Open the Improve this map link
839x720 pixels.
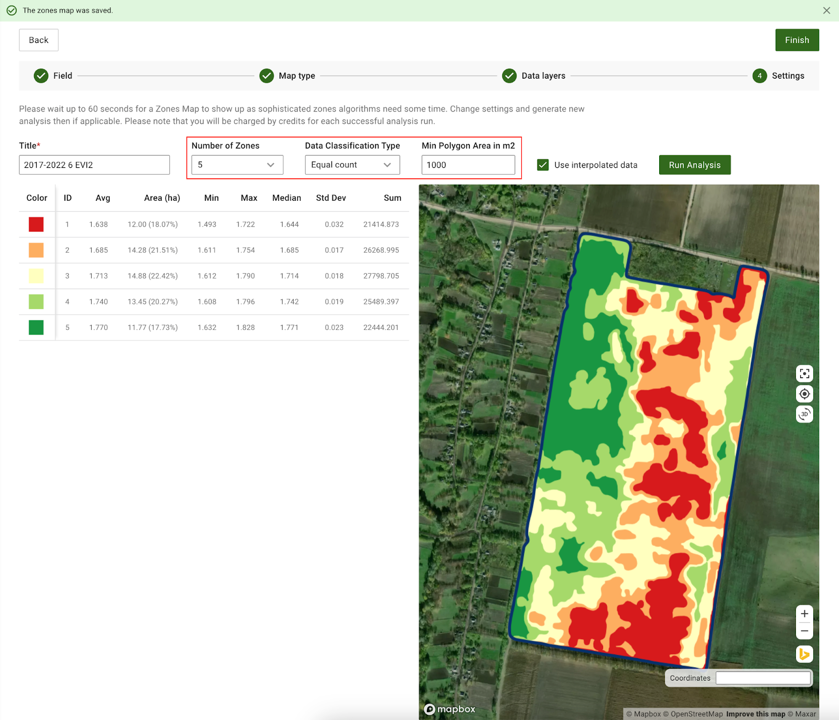click(x=755, y=714)
